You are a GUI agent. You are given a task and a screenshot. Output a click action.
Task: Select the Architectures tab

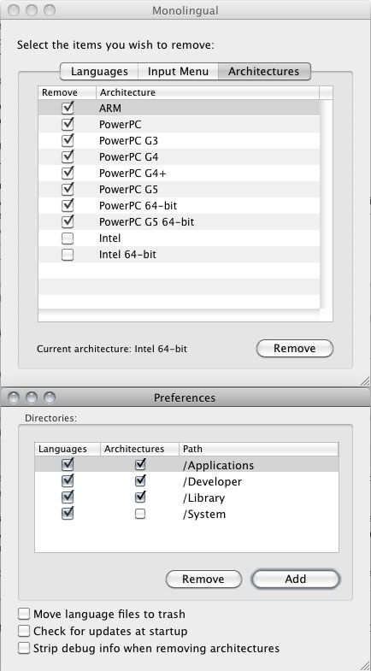[263, 72]
